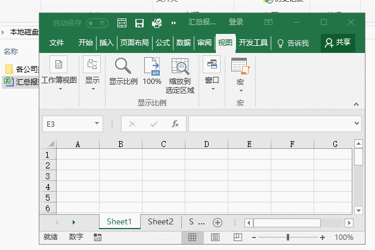
Task: Click the Name Box showing E3
Action: coord(68,124)
